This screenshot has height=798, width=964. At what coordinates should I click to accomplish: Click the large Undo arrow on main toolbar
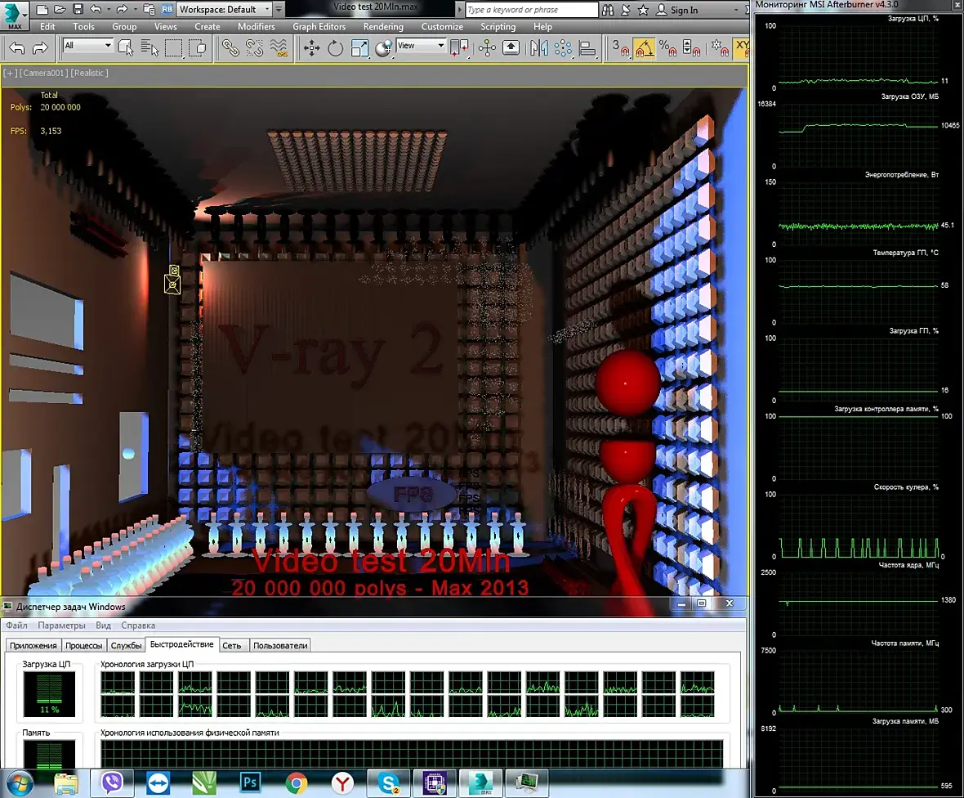pos(17,48)
